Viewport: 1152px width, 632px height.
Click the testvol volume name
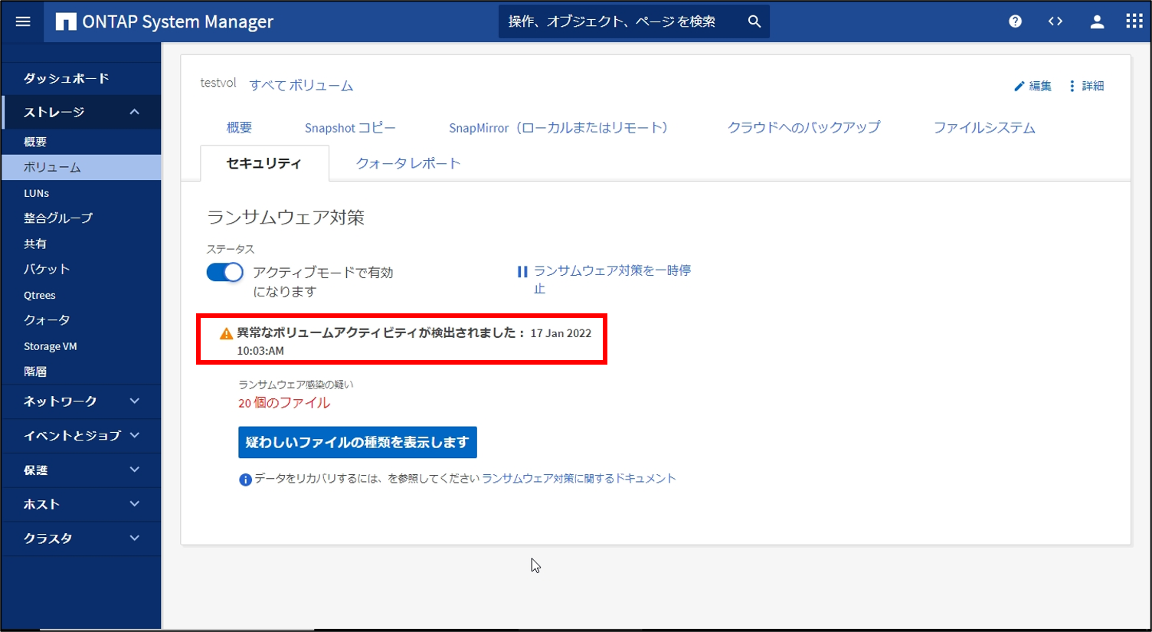tap(218, 83)
